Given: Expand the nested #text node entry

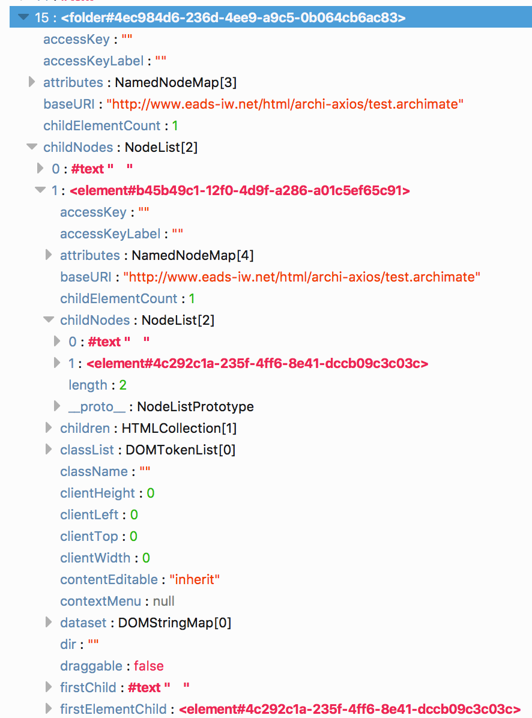Looking at the screenshot, I should [56, 342].
